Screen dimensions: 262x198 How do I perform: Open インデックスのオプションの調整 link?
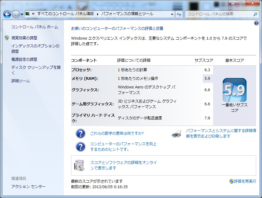coord(35,49)
